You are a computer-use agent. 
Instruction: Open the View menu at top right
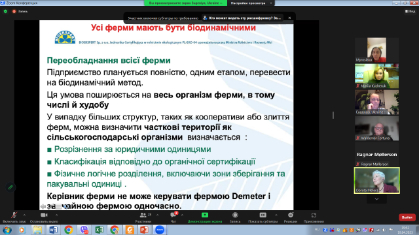point(410,11)
